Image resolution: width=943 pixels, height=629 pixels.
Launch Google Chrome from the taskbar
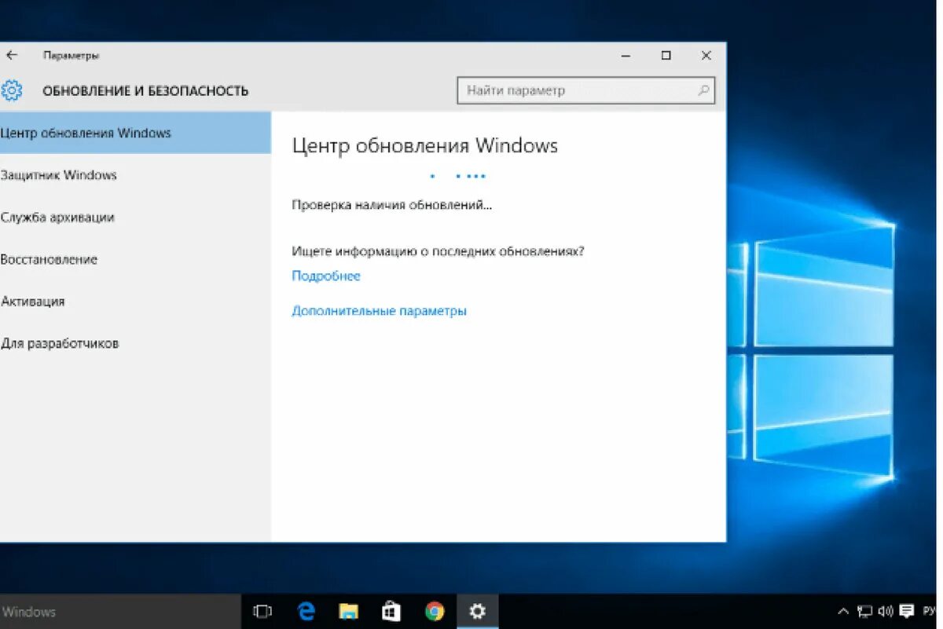coord(434,611)
